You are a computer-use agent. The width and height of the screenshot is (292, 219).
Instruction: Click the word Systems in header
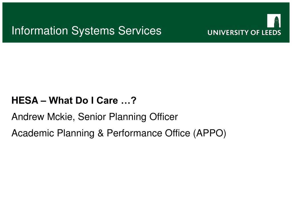pyautogui.click(x=93, y=31)
